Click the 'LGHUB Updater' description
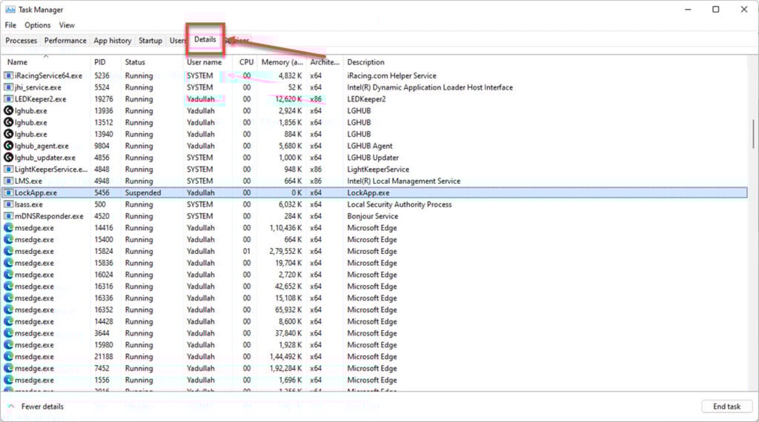 coord(373,158)
